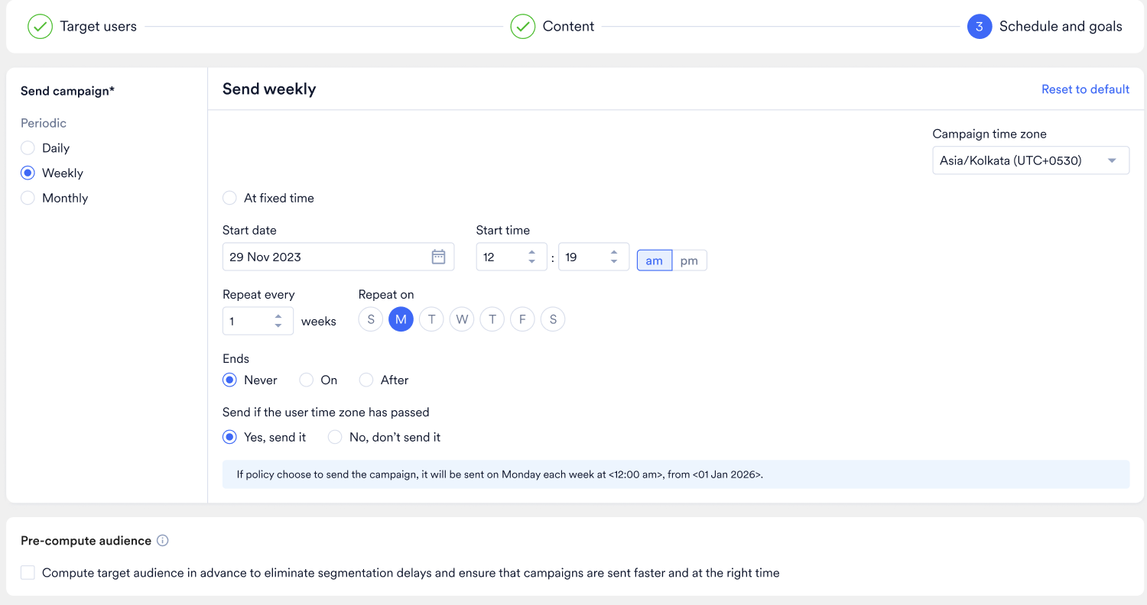Click the Repeat every number field
The height and width of the screenshot is (605, 1147).
[258, 321]
